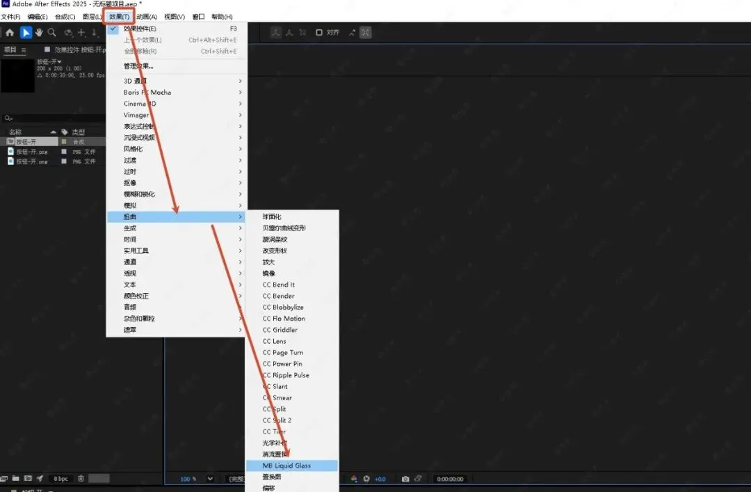This screenshot has height=492, width=751.
Task: Click snap-to-edges icon right of 对齐
Action: [352, 33]
